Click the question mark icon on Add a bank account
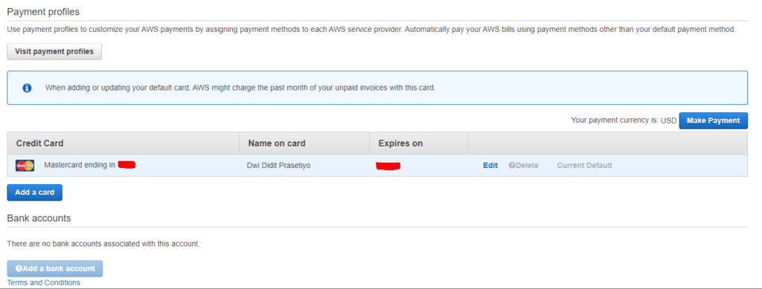This screenshot has height=289, width=762. [19, 269]
